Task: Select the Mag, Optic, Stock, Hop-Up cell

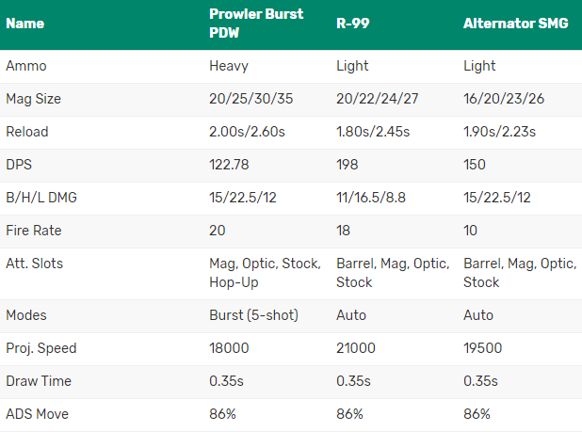Action: click(x=265, y=273)
